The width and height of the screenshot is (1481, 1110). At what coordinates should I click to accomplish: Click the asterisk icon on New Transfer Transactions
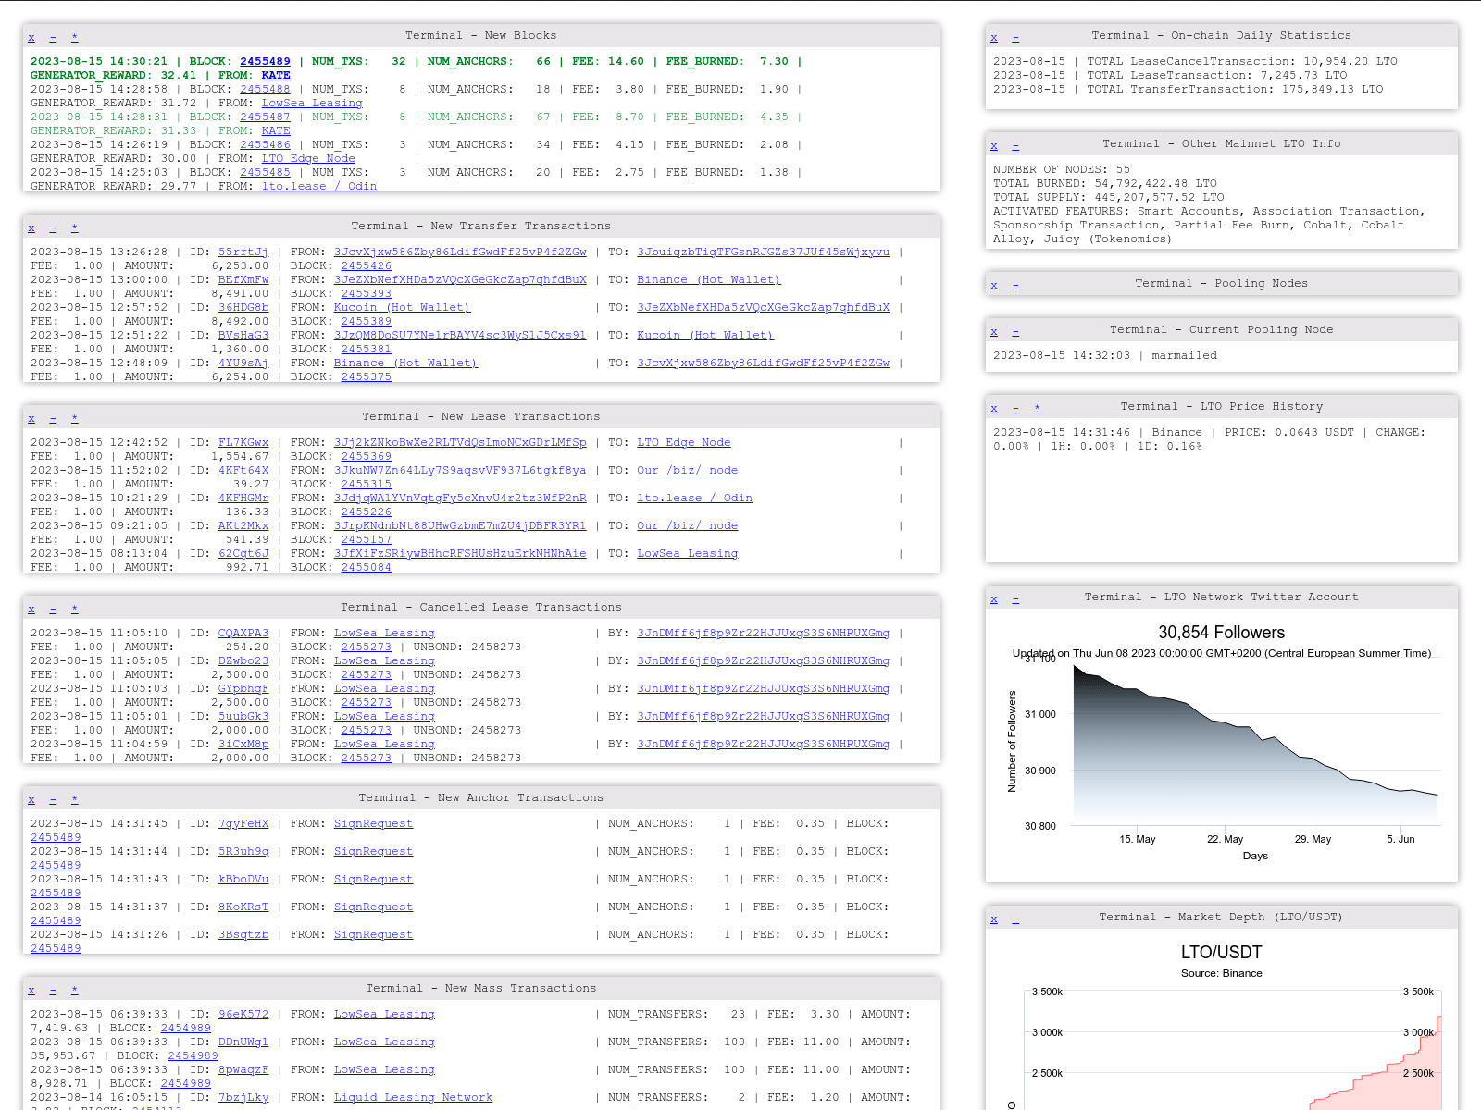click(75, 228)
